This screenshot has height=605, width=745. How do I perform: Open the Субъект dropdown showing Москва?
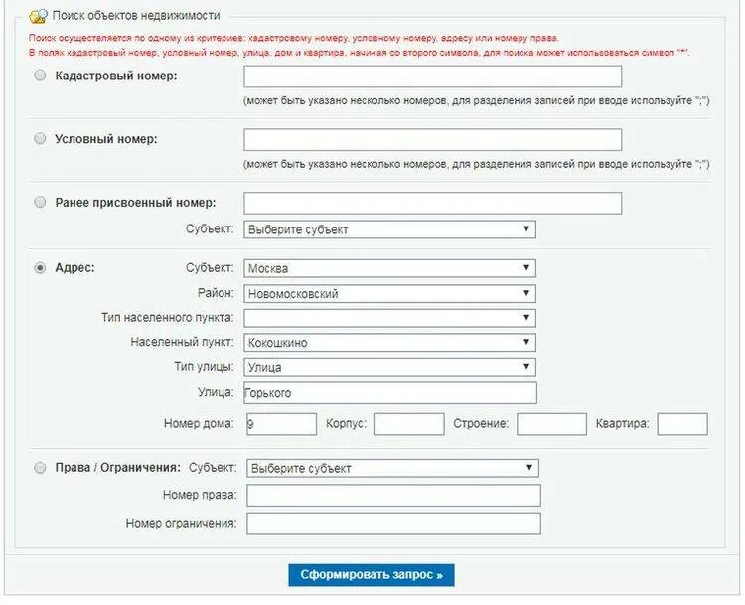pos(389,268)
